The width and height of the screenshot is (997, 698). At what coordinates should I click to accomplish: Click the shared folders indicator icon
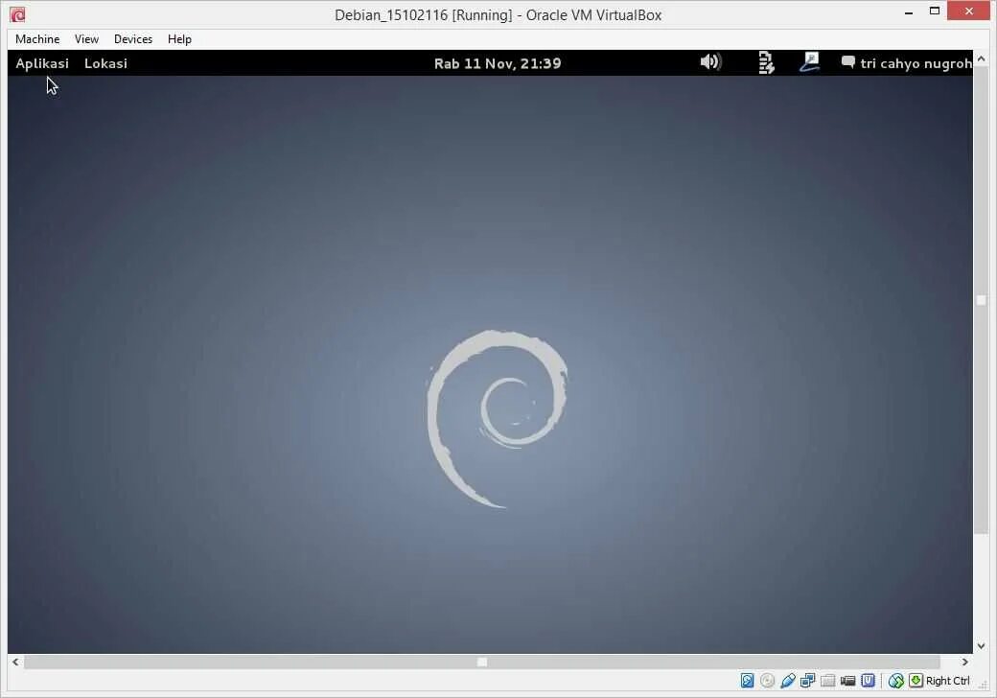[x=828, y=680]
